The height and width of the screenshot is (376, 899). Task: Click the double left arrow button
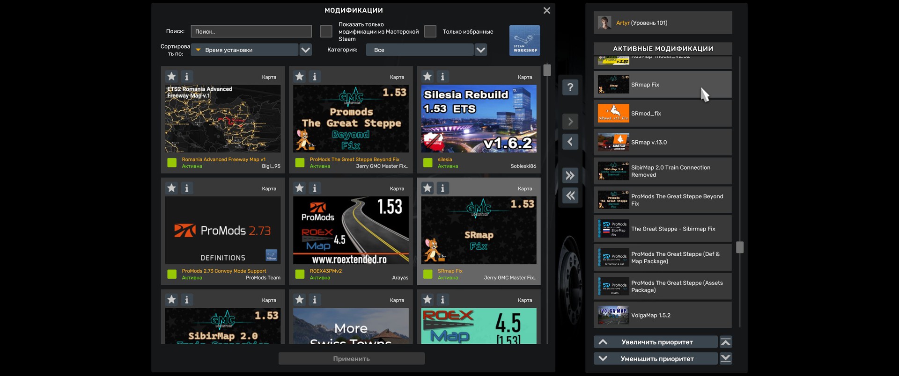(x=570, y=195)
